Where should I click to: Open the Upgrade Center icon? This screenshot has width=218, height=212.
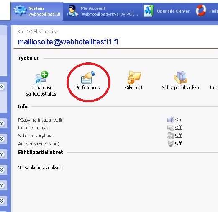149,10
